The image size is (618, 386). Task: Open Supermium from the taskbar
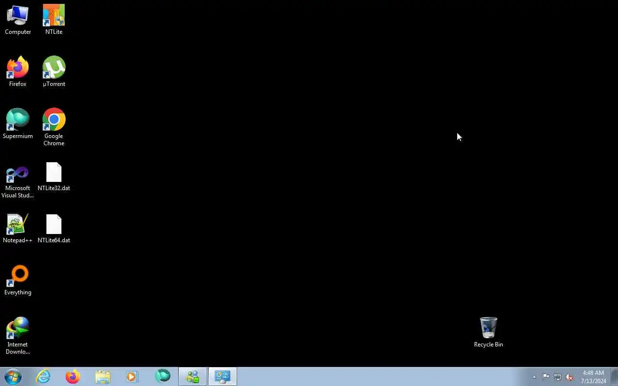[163, 376]
